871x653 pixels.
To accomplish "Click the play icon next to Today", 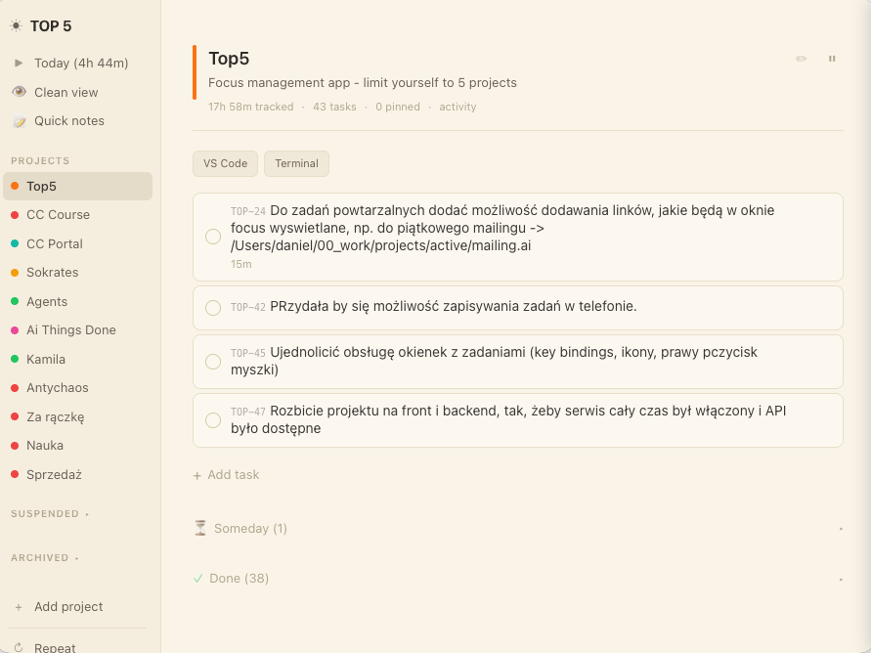I will pos(19,63).
